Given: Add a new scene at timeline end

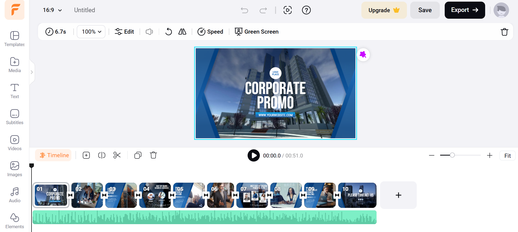Looking at the screenshot, I should [398, 195].
